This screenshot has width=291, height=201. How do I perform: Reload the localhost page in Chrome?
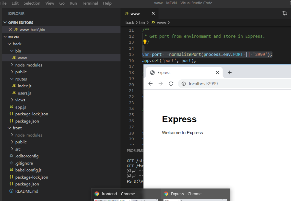pos(171,84)
